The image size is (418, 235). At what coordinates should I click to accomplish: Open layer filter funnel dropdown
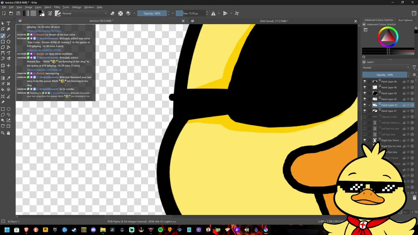[x=414, y=68]
